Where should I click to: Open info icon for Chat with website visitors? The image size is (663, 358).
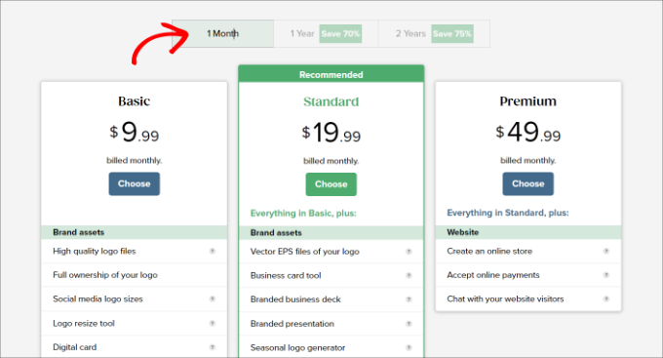click(x=605, y=298)
